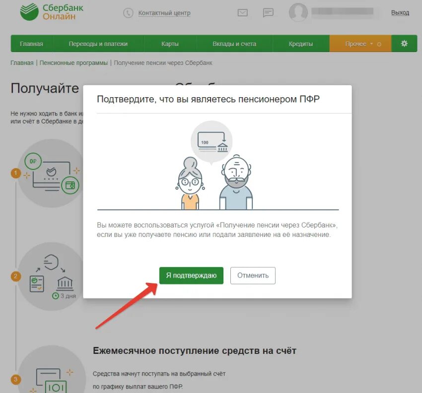Click the user profile avatar
Screen dimensions: 422x393
pos(298,12)
